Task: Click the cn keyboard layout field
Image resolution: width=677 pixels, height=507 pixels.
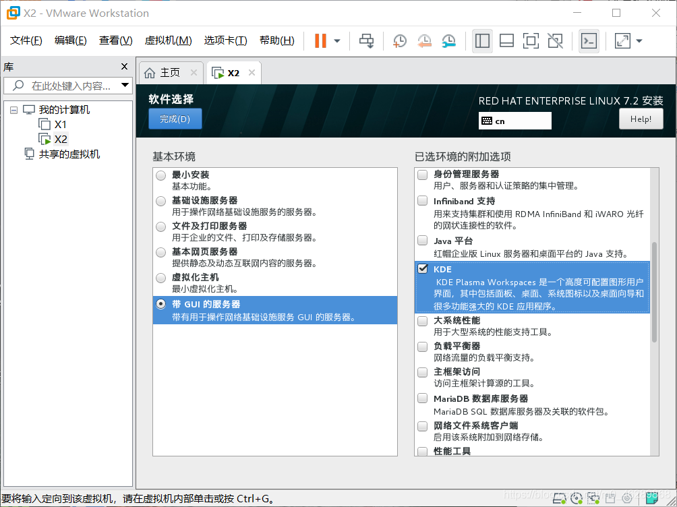Action: click(x=514, y=121)
